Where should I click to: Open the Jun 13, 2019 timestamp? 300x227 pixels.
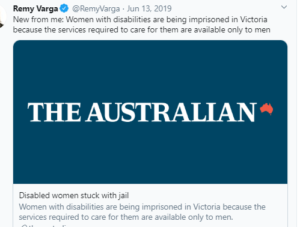click(149, 8)
